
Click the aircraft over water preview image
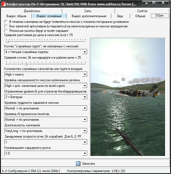[128, 97]
